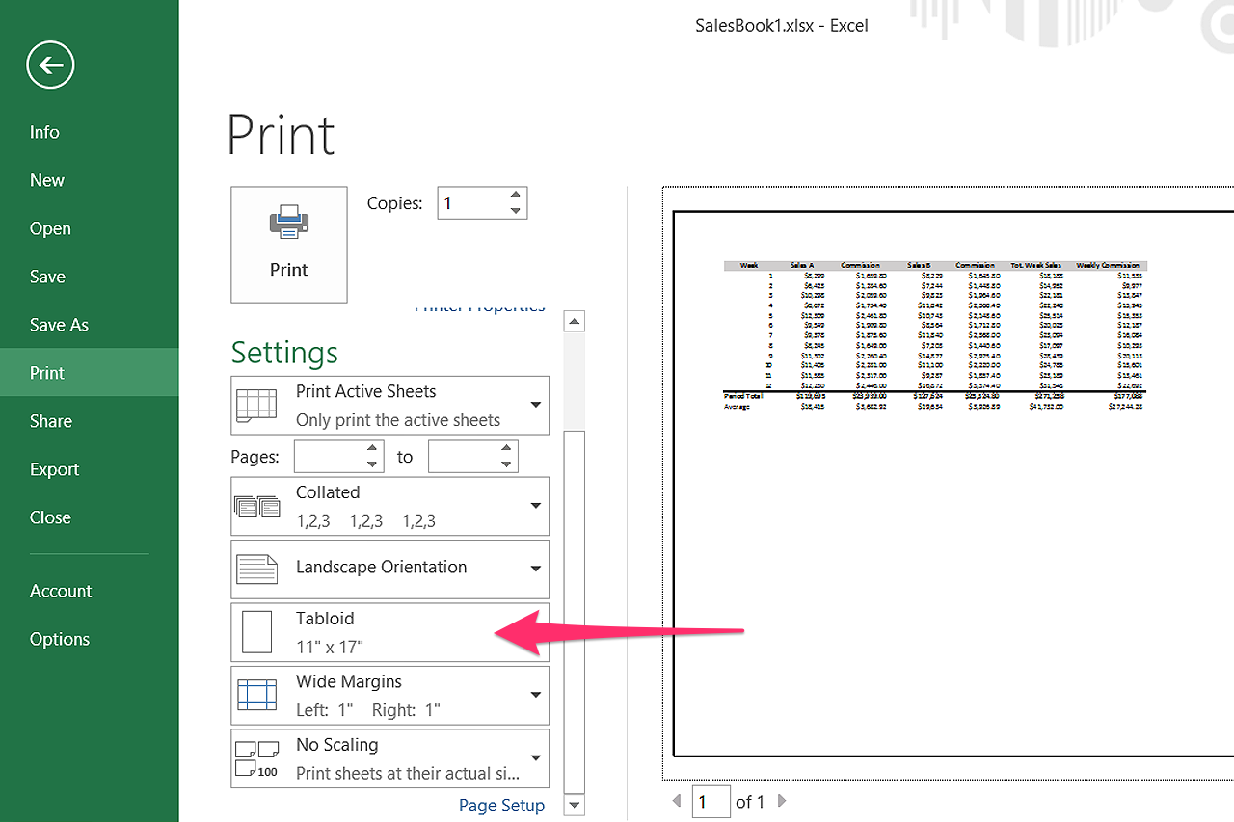Open the Account section
The height and width of the screenshot is (822, 1234).
(61, 590)
